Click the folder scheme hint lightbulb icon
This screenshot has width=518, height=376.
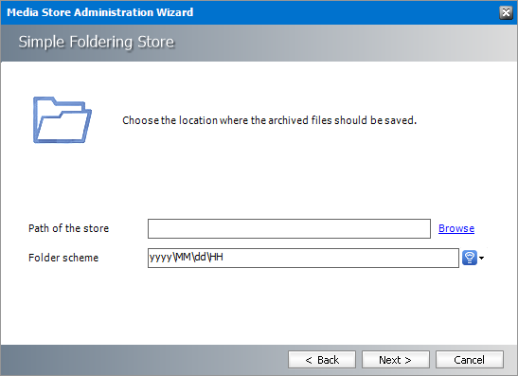click(470, 258)
